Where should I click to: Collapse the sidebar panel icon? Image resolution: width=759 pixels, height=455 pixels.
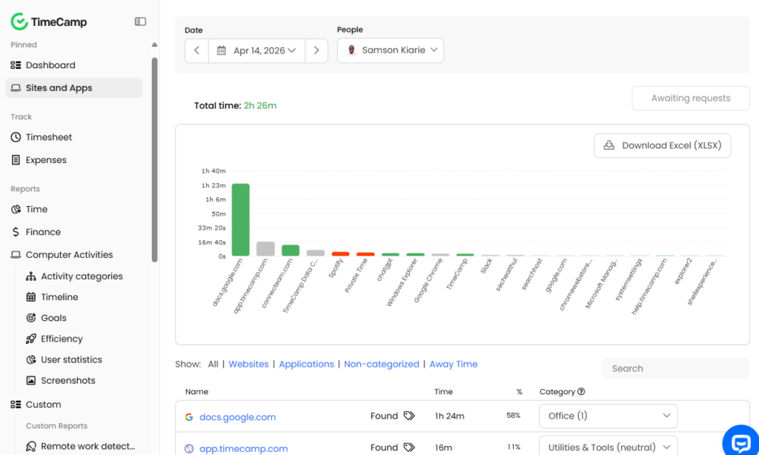click(x=140, y=21)
